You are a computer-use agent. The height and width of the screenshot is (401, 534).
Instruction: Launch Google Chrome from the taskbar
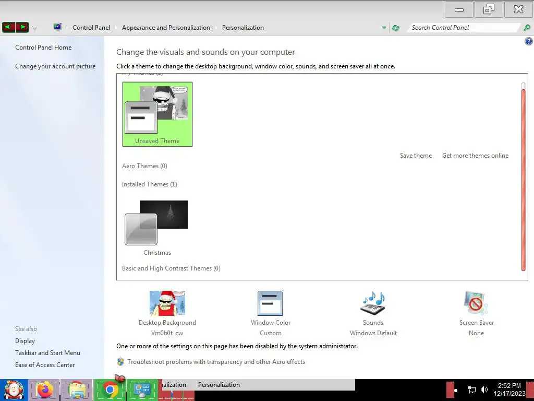point(110,390)
